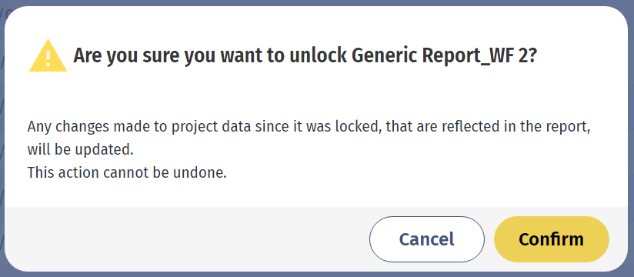Viewport: 634px width, 277px height.
Task: Click the question mark ending the heading
Action: tap(532, 56)
